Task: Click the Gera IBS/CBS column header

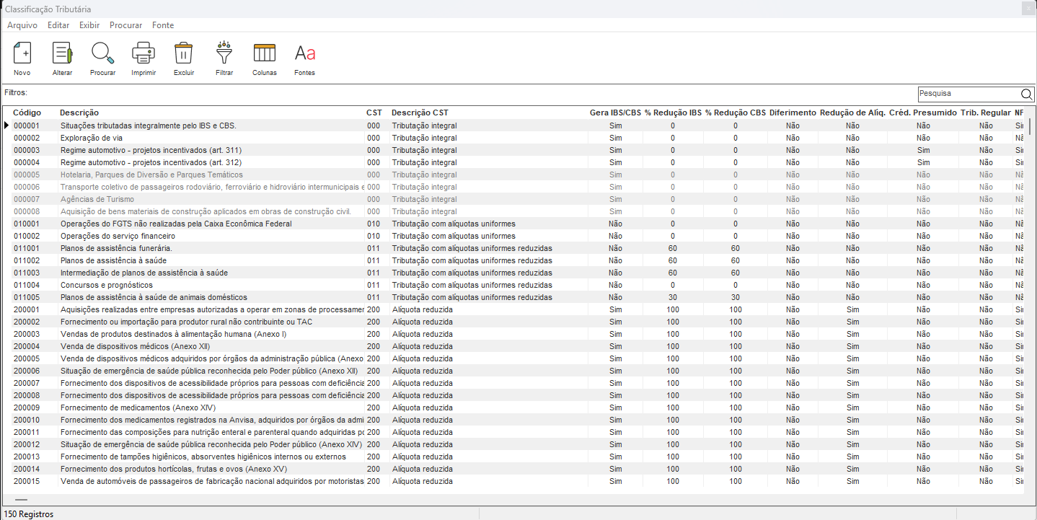Action: point(614,113)
